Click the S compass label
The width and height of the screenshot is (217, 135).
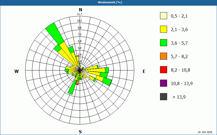tap(80, 132)
